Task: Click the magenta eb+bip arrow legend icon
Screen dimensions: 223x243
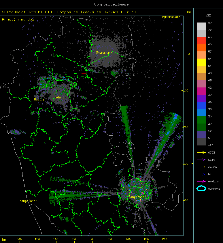Action: 201,181
